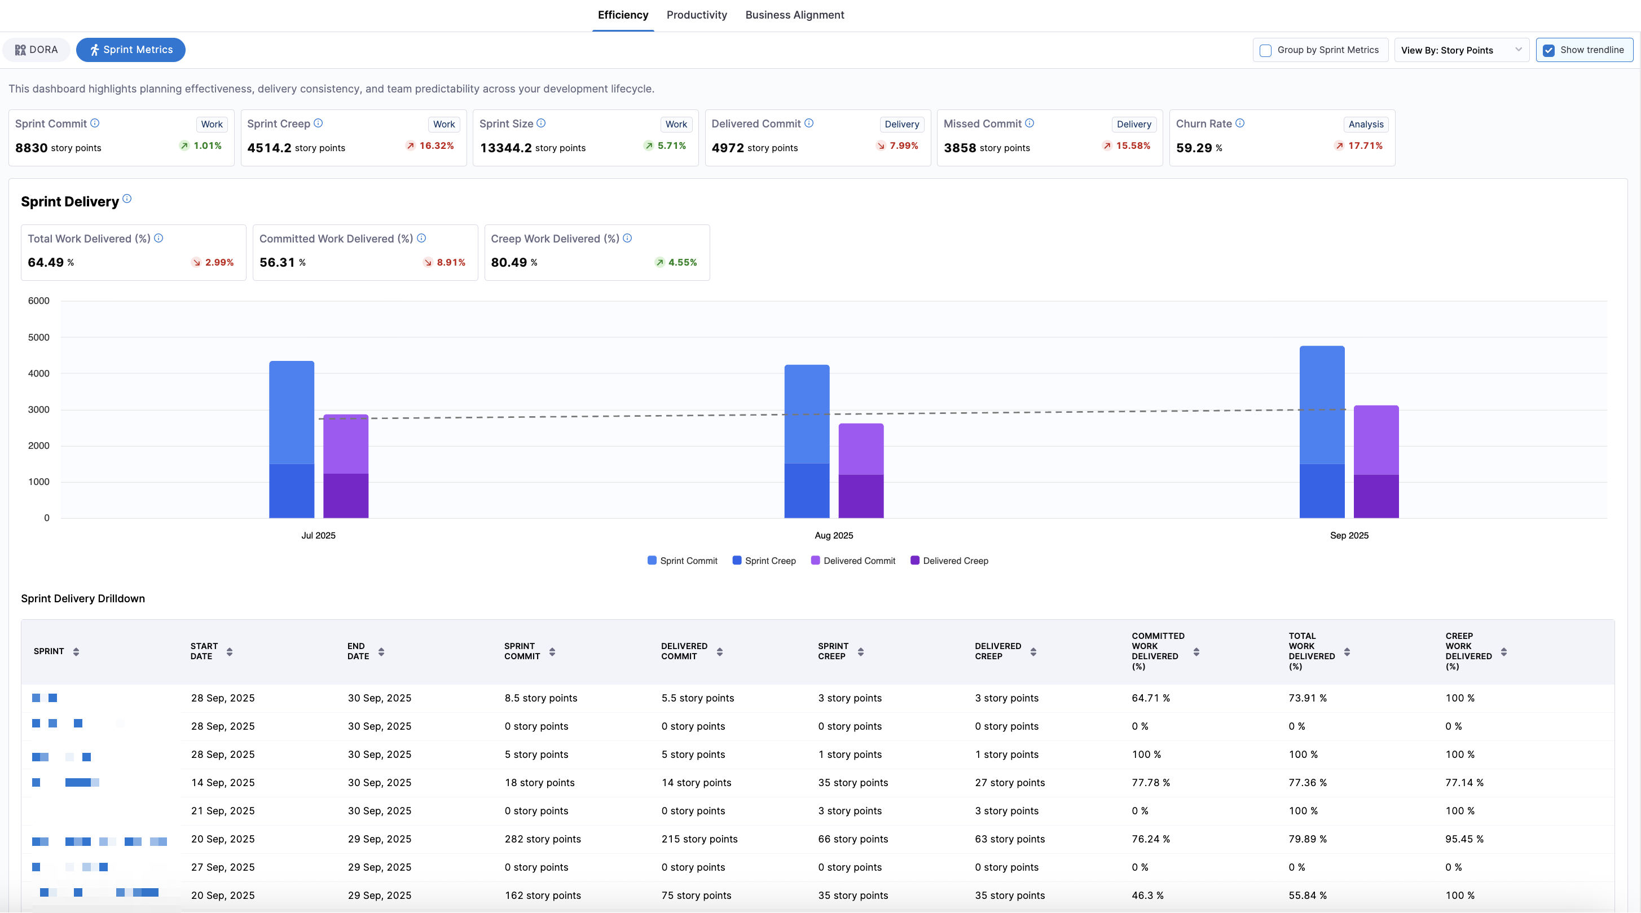
Task: Select the Sprint Metrics button
Action: tap(131, 50)
